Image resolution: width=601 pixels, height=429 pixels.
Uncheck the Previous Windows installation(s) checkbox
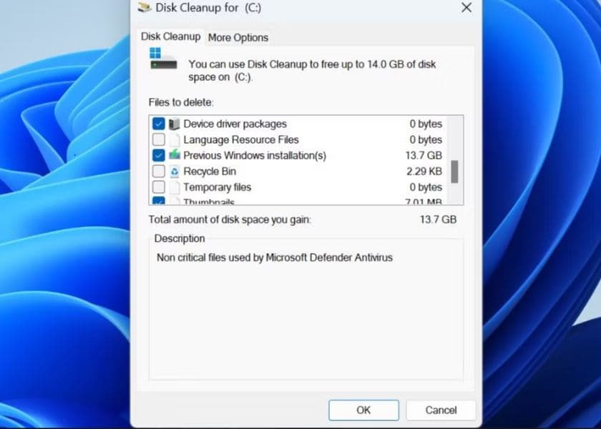pyautogui.click(x=159, y=156)
